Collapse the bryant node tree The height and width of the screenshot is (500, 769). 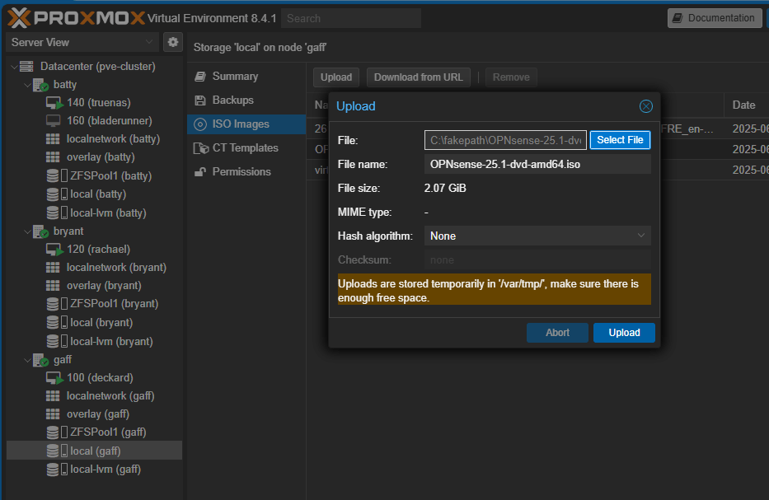pos(27,231)
